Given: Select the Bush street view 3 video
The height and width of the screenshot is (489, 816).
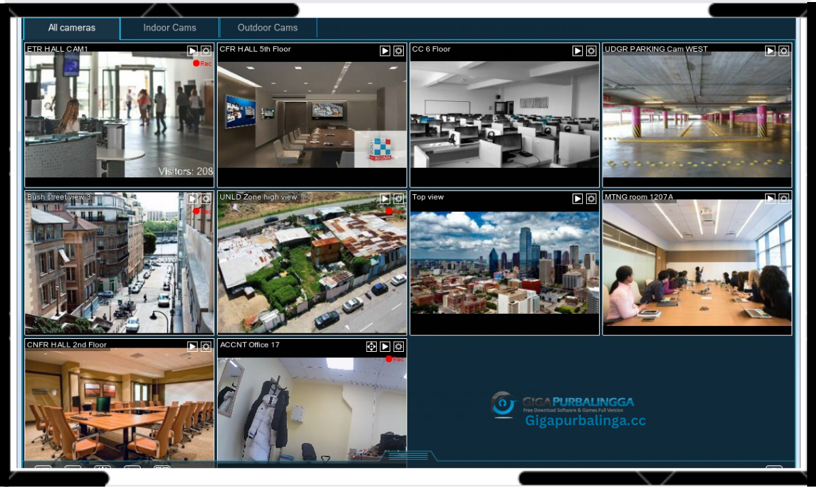Looking at the screenshot, I should point(119,263).
